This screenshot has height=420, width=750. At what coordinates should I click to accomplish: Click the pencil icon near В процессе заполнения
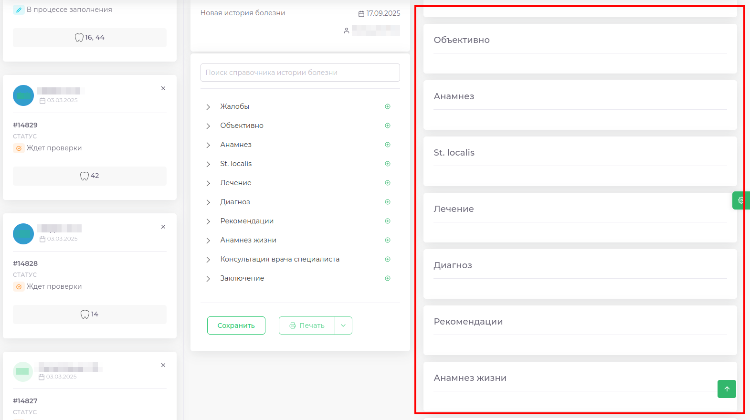click(19, 9)
